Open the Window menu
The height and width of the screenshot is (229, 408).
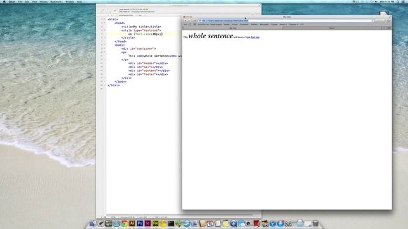click(x=69, y=1)
